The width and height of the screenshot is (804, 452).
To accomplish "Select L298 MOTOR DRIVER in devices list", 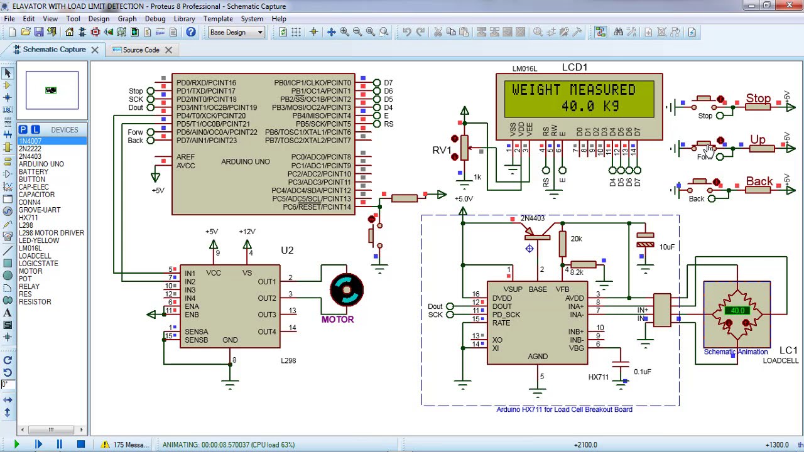I will [51, 233].
